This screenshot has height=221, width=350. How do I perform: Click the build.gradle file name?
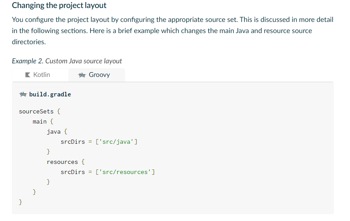pos(50,94)
